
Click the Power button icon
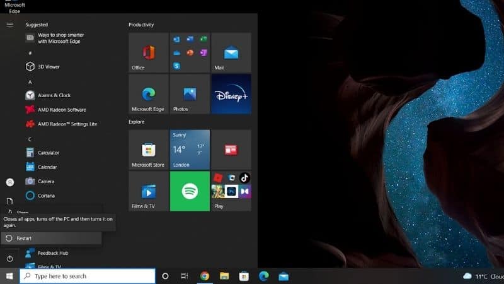tap(9, 259)
